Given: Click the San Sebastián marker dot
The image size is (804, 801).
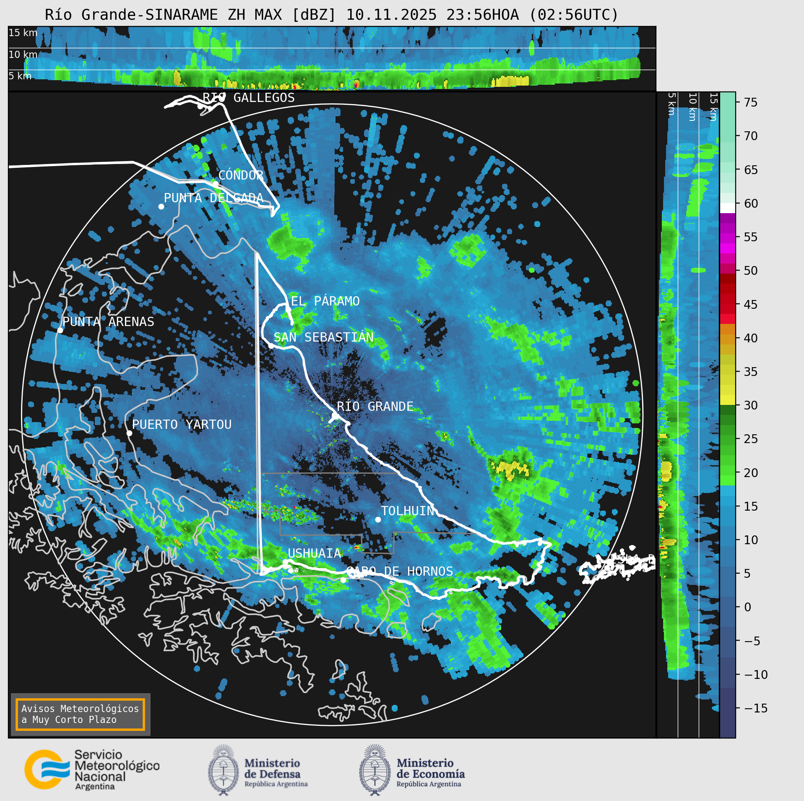Looking at the screenshot, I should [271, 346].
